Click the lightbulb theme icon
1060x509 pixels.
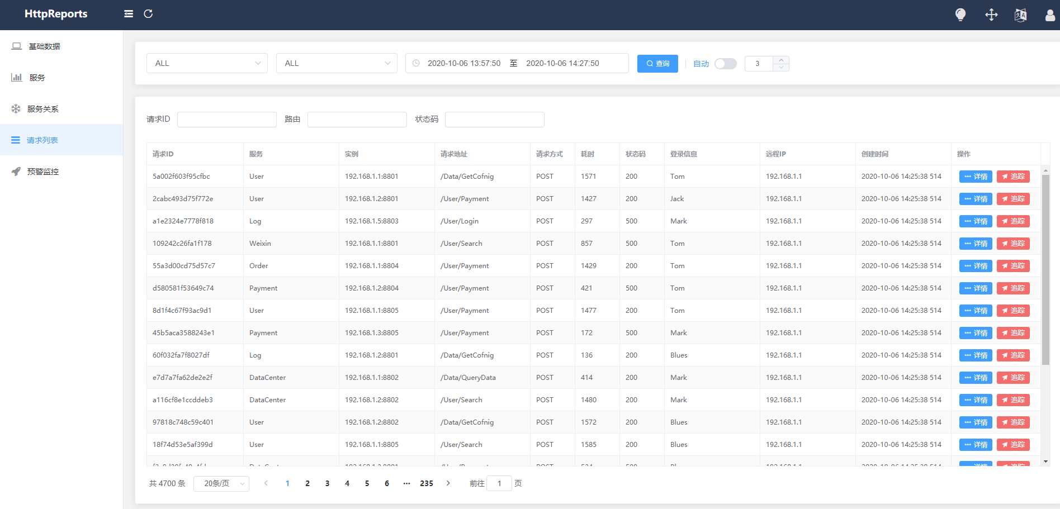pyautogui.click(x=960, y=15)
